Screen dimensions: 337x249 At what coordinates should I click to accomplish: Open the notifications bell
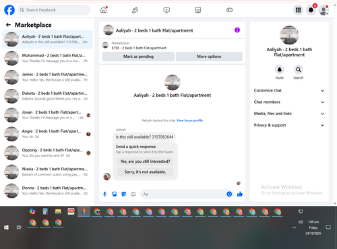click(x=311, y=10)
